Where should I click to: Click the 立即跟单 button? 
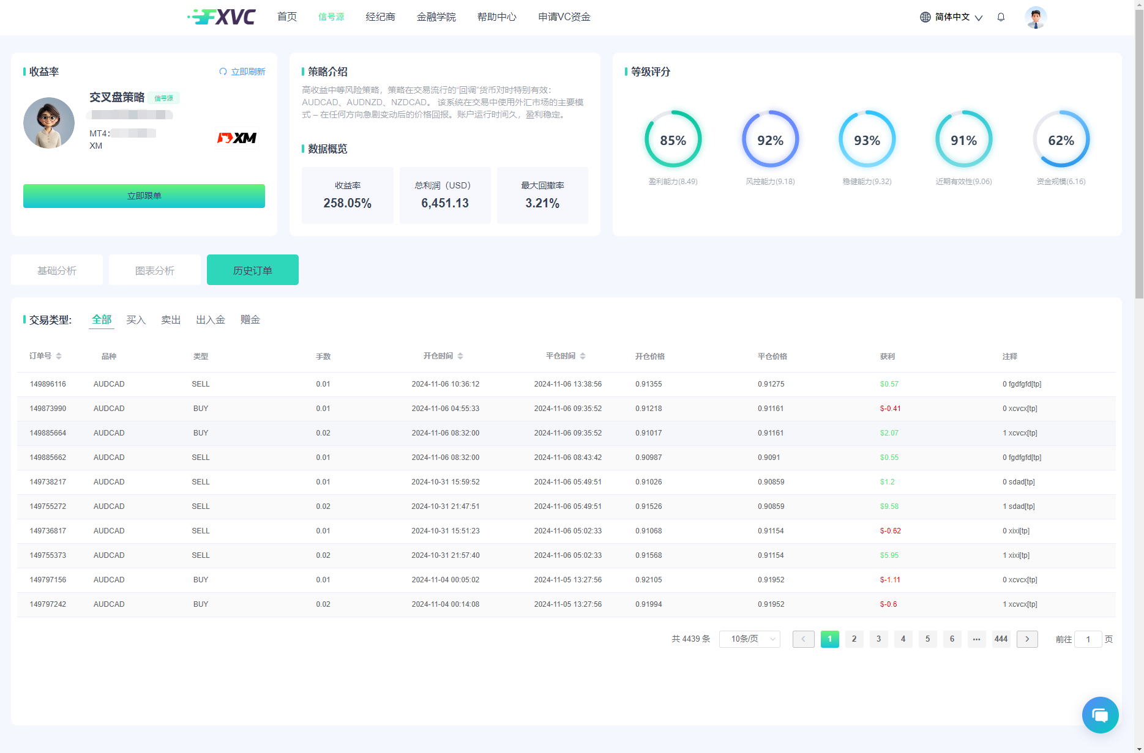click(144, 196)
